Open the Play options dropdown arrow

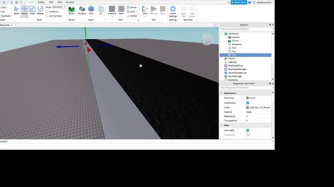pyautogui.click(x=145, y=17)
